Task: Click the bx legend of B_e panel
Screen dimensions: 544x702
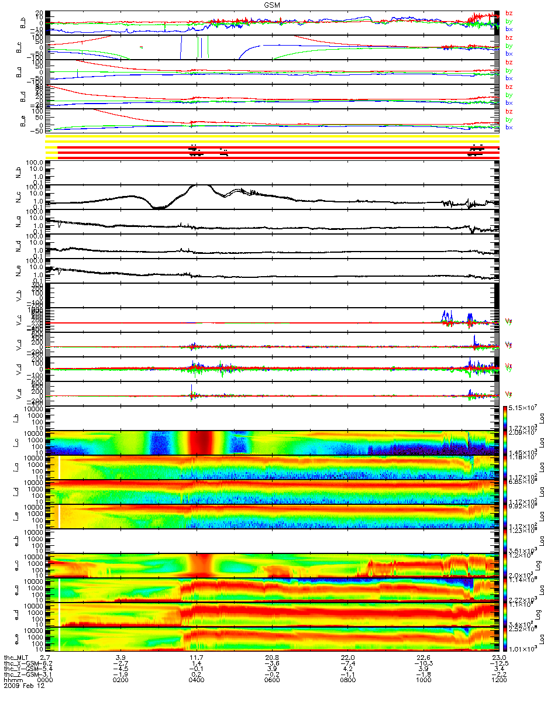Action: coord(509,128)
